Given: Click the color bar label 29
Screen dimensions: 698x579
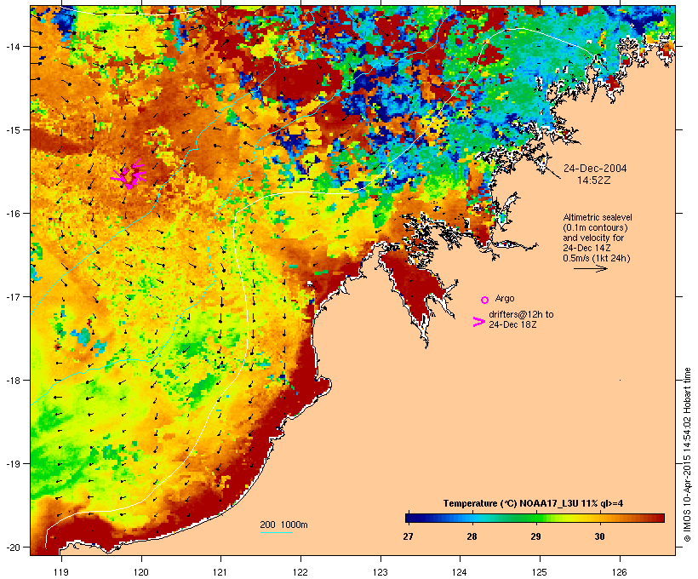Looking at the screenshot, I should tap(535, 536).
